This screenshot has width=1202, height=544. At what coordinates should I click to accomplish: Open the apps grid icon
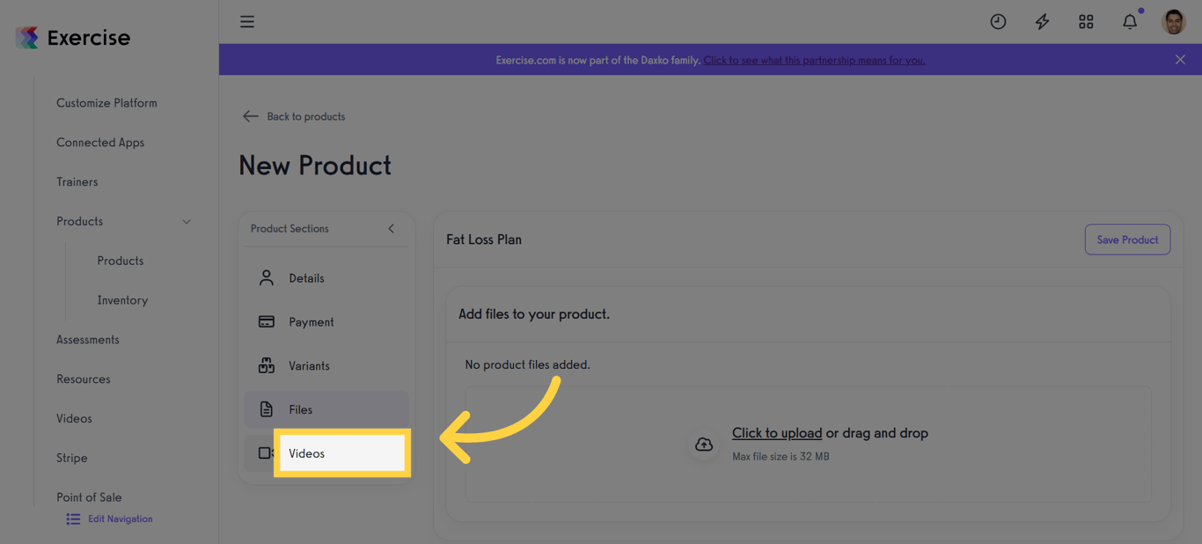1086,21
